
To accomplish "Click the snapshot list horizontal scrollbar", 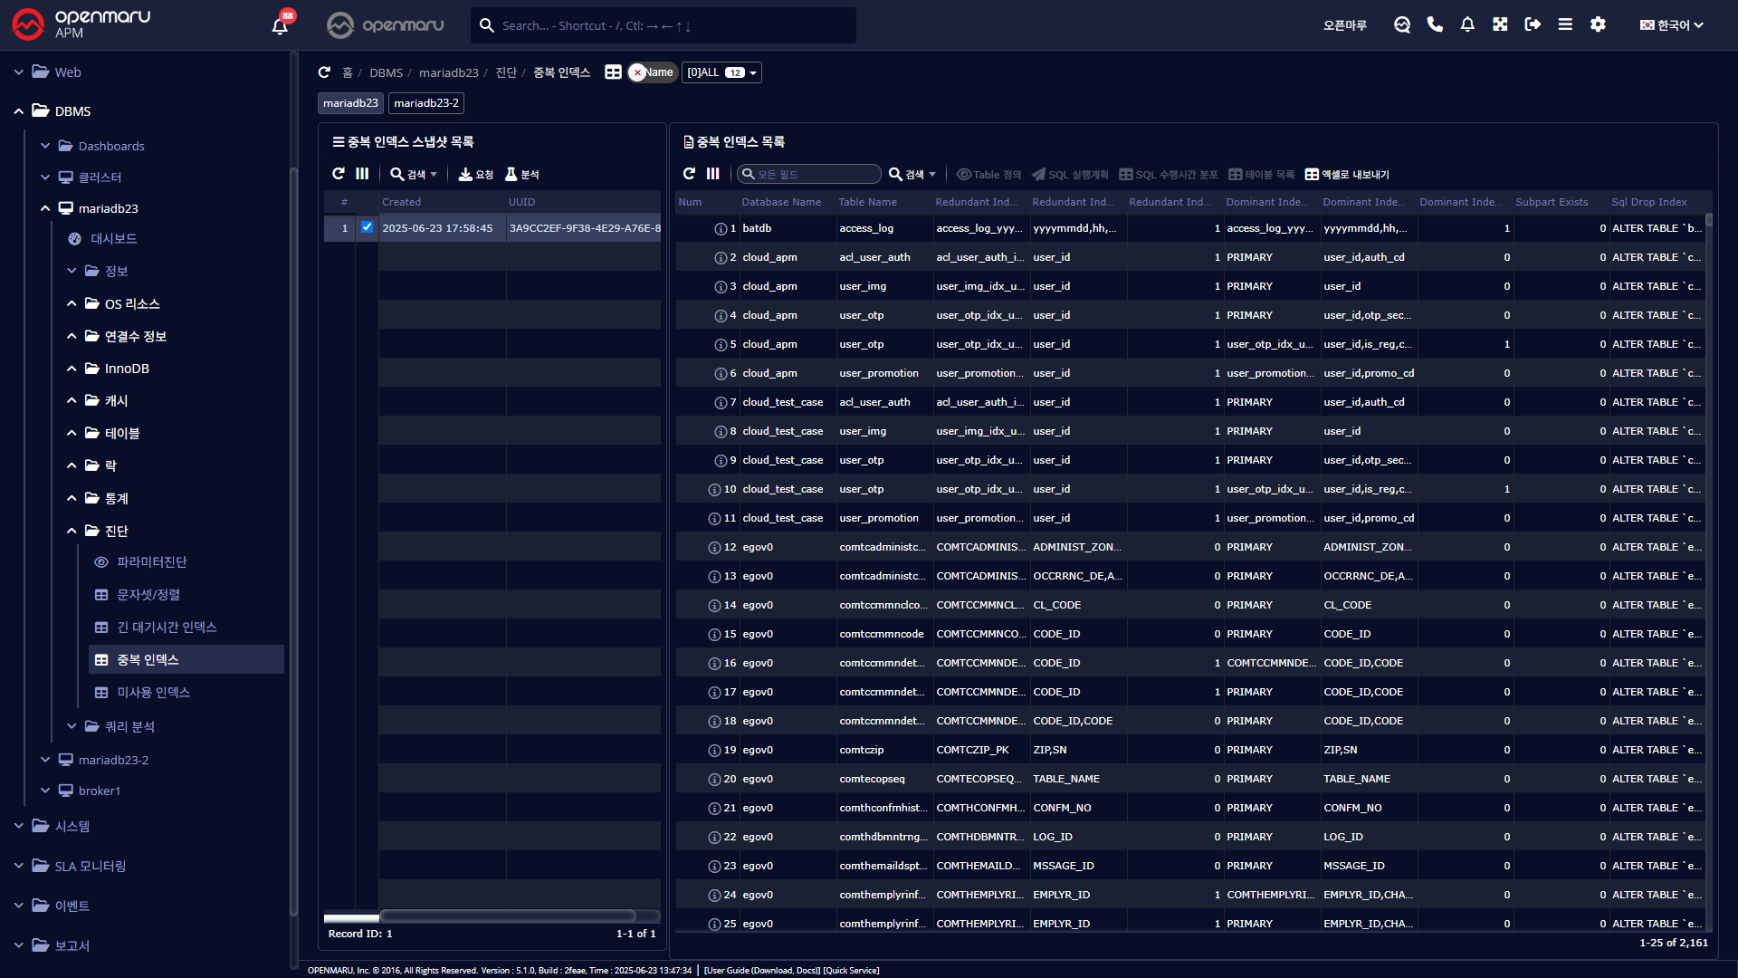I will tap(507, 916).
